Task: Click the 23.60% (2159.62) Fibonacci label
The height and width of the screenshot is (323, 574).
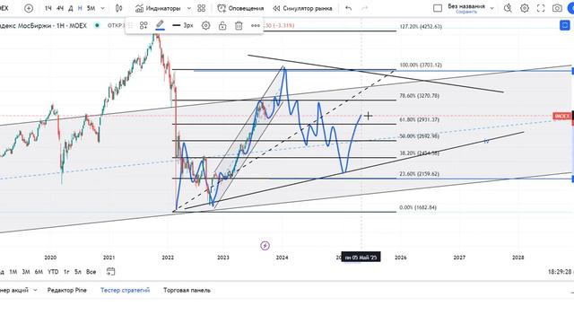Action: tap(420, 173)
